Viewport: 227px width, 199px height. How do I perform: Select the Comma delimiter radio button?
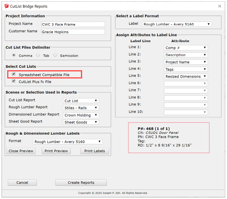[x=14, y=55]
